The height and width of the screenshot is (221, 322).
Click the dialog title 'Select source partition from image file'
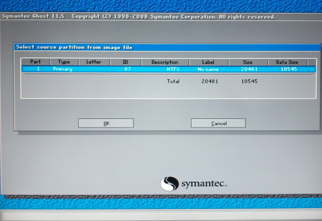pos(74,47)
